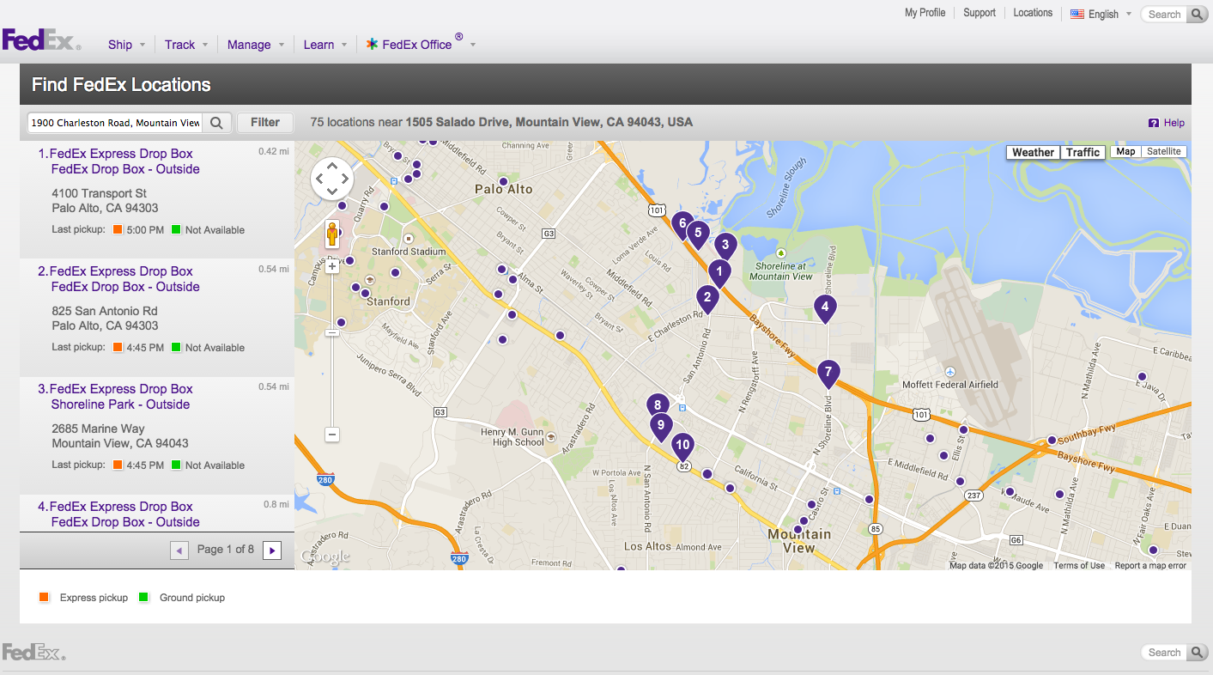Click map pin number 2
Image resolution: width=1213 pixels, height=675 pixels.
pos(707,298)
